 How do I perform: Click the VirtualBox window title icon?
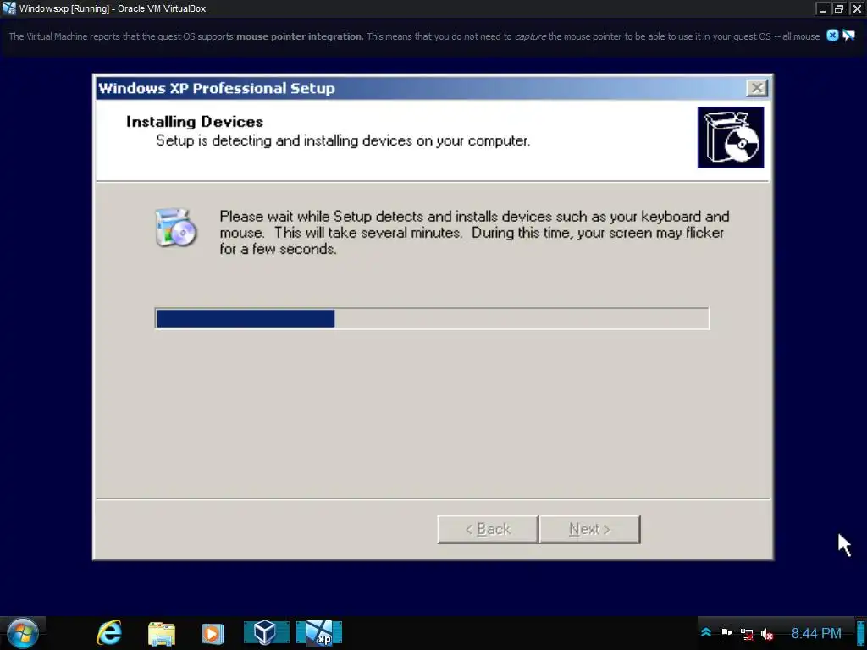[8, 8]
